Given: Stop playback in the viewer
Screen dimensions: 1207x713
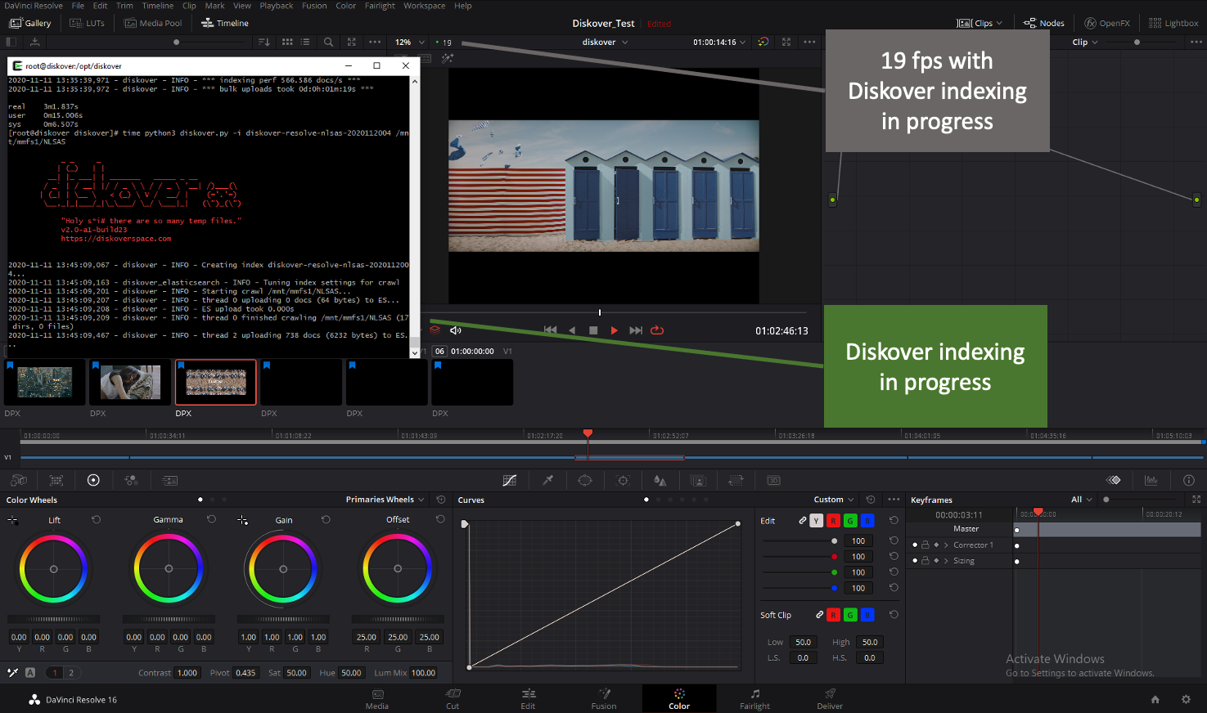Looking at the screenshot, I should tap(593, 330).
